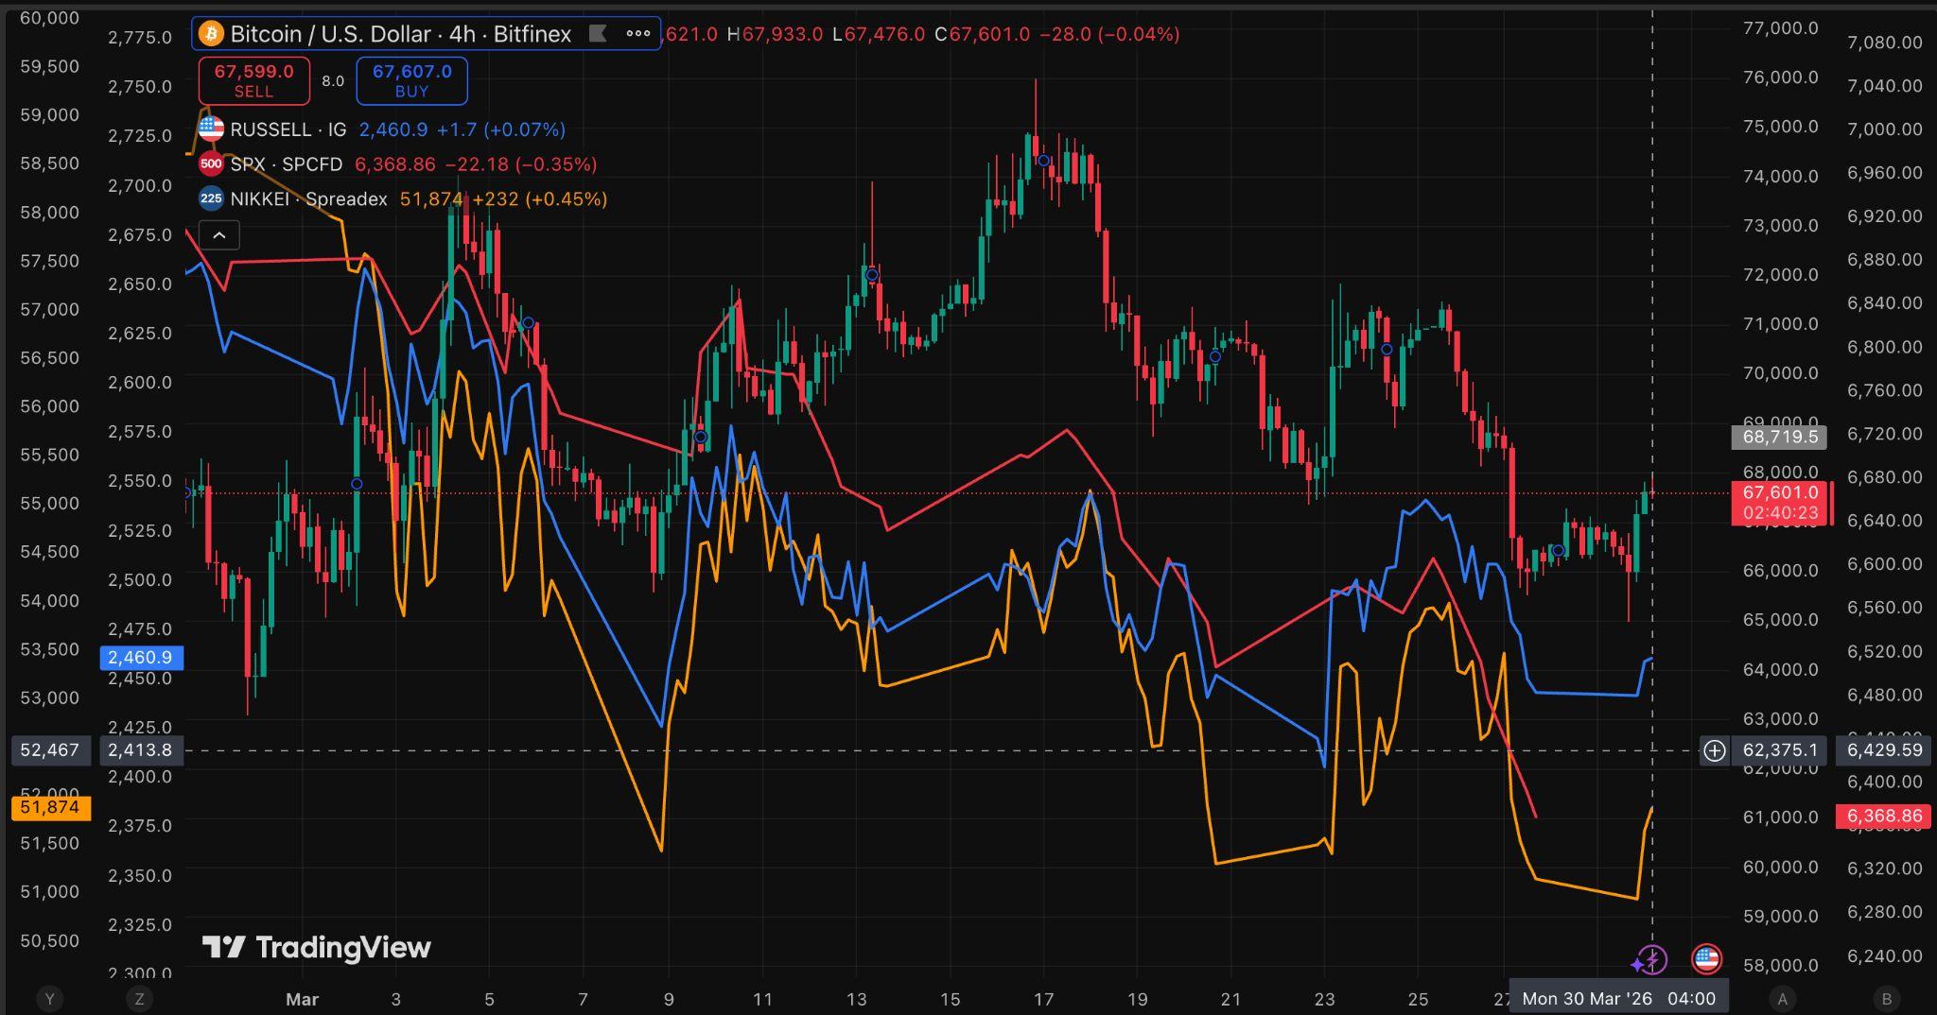This screenshot has width=1937, height=1015.
Task: Click the crosshair value 52,467 on left axis
Action: pos(50,750)
